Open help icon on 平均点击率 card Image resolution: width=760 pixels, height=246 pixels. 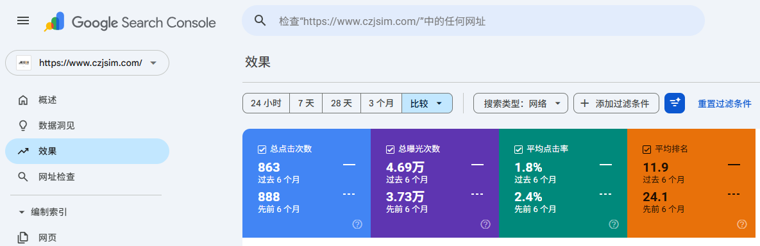[614, 224]
